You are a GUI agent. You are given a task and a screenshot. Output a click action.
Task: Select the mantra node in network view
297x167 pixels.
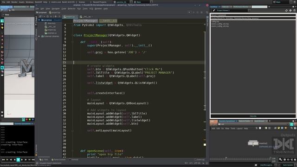tap(253, 143)
